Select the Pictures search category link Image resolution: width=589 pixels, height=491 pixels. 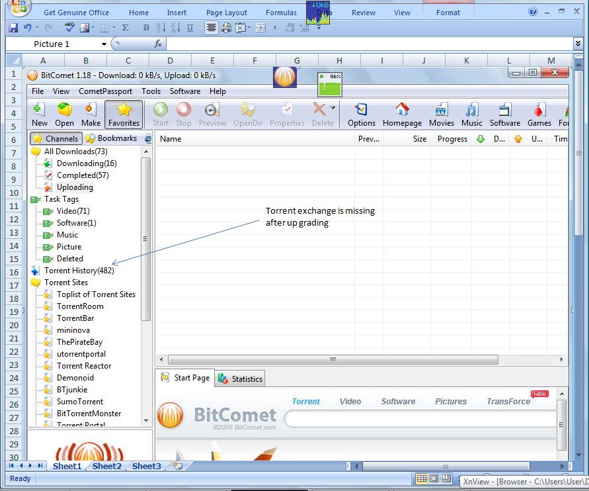[451, 401]
